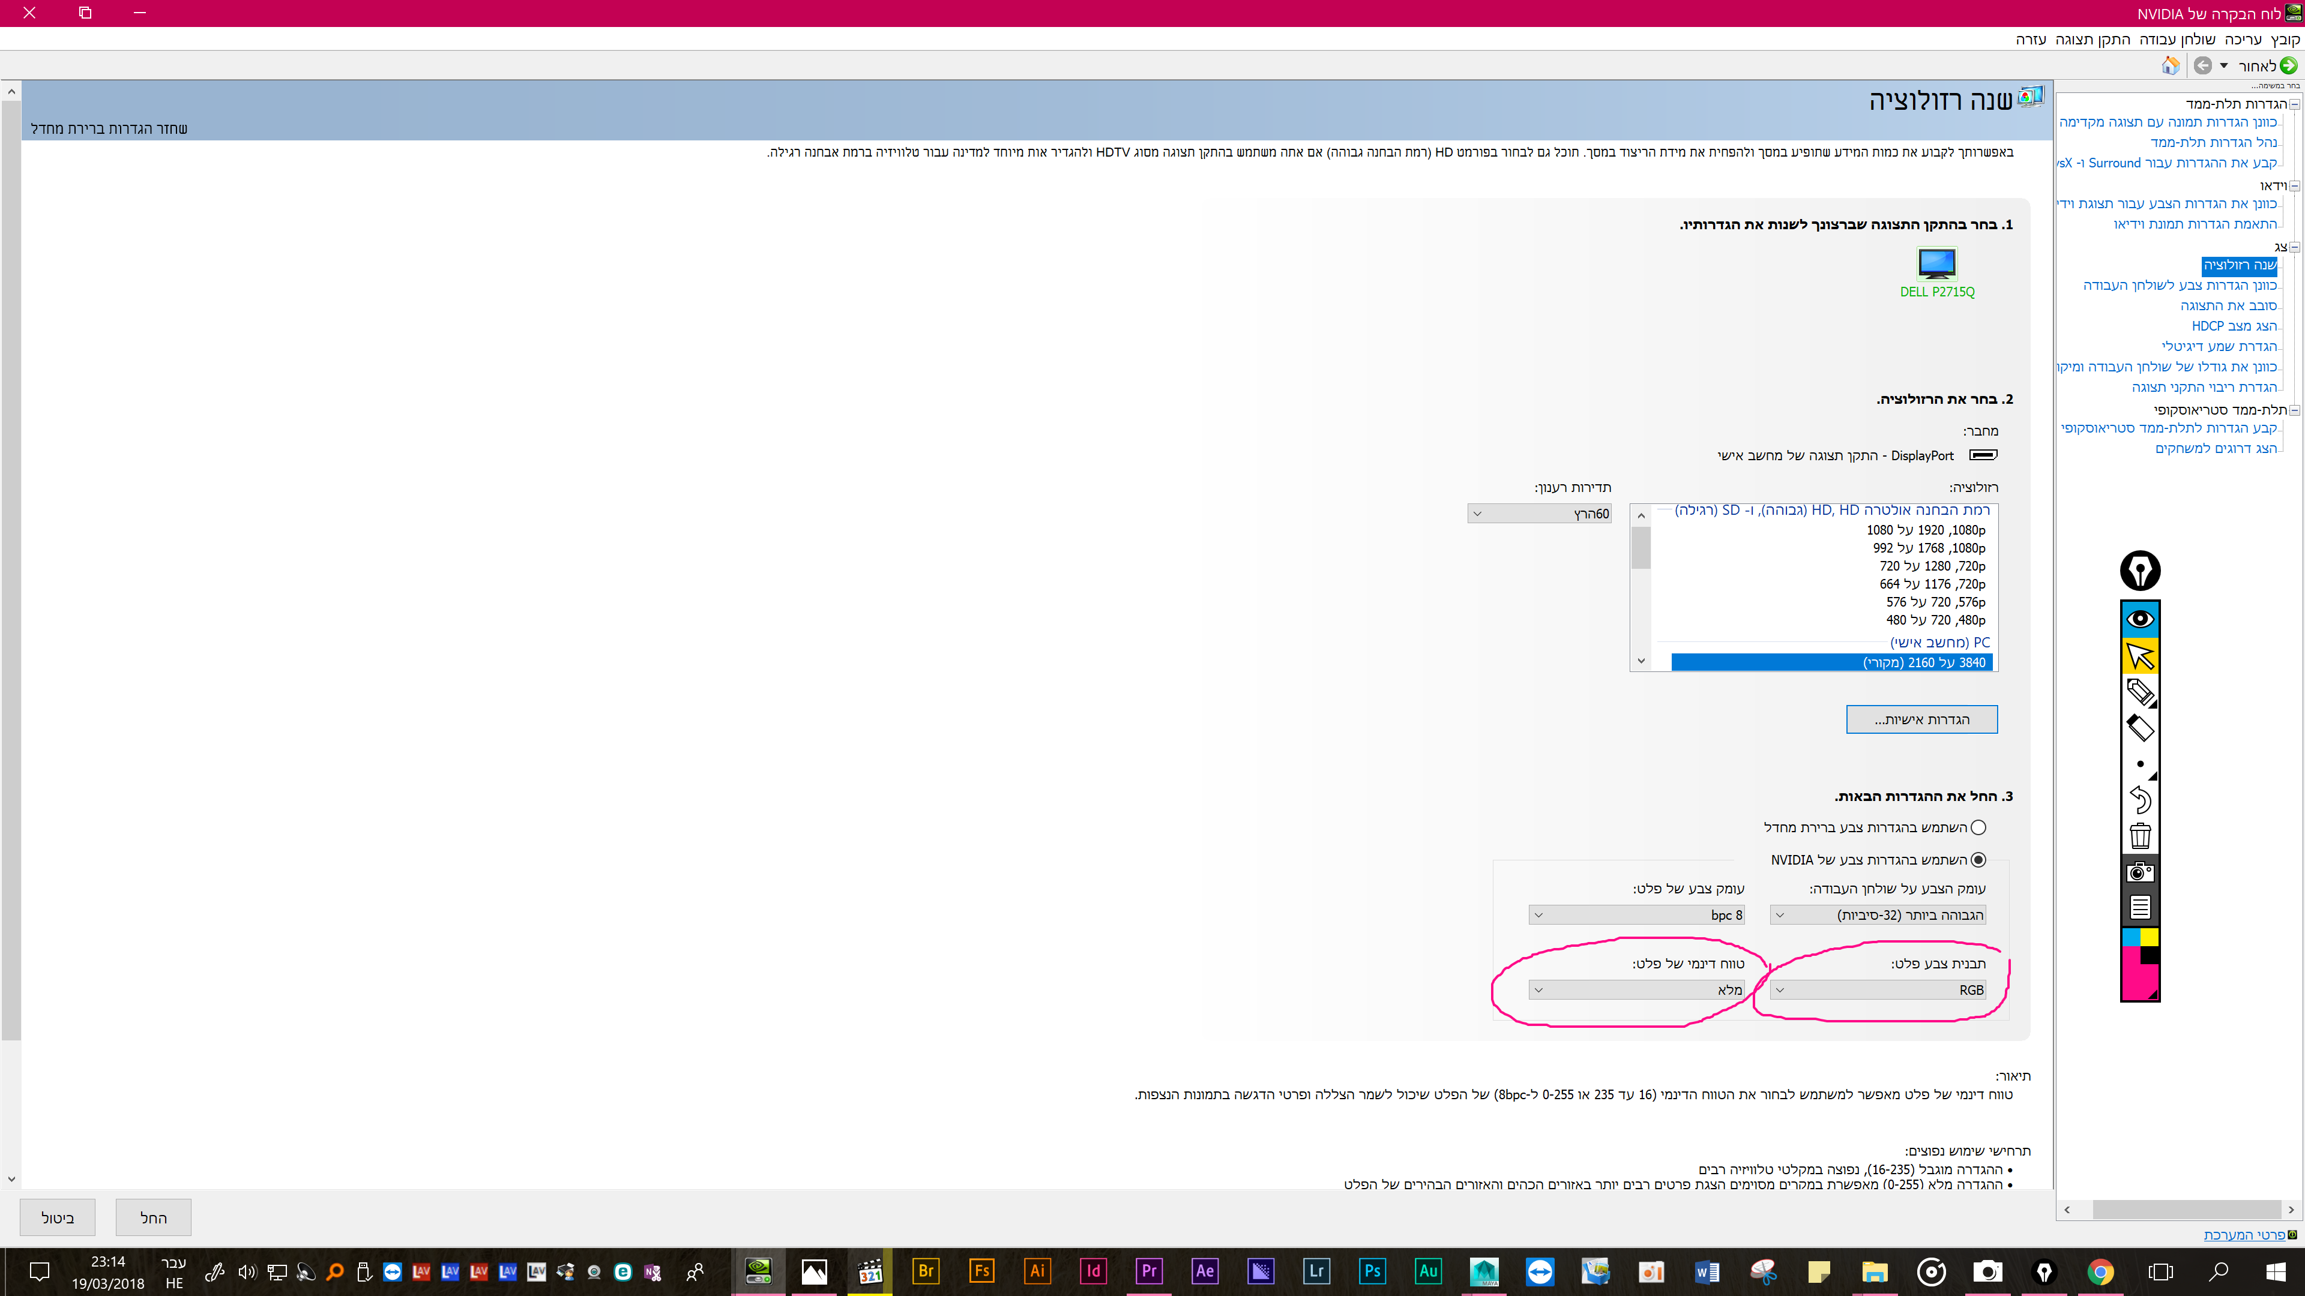Select default color settings radio button
The height and width of the screenshot is (1296, 2305).
tap(1978, 827)
